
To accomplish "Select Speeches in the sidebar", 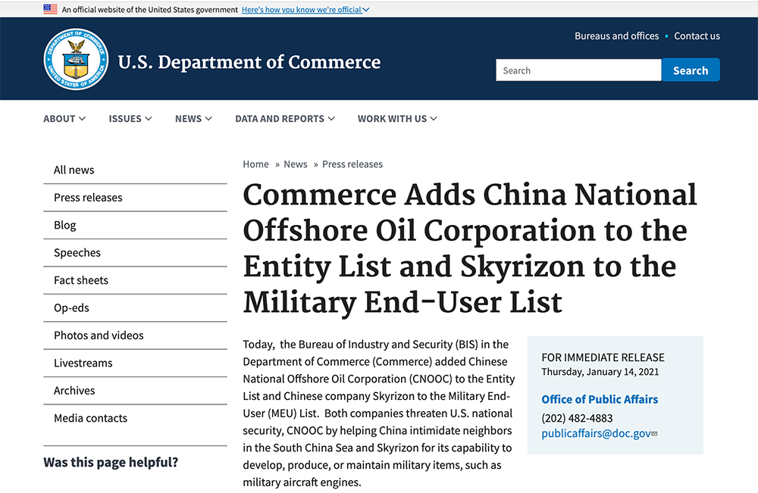I will point(136,252).
